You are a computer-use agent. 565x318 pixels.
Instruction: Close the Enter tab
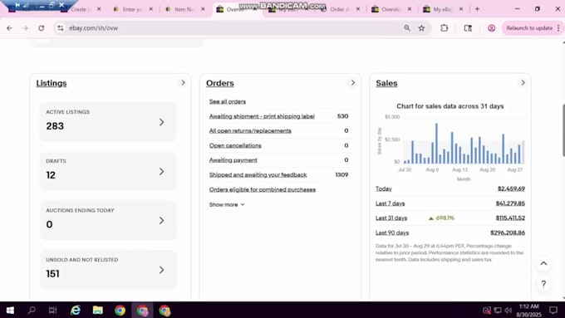[x=151, y=9]
